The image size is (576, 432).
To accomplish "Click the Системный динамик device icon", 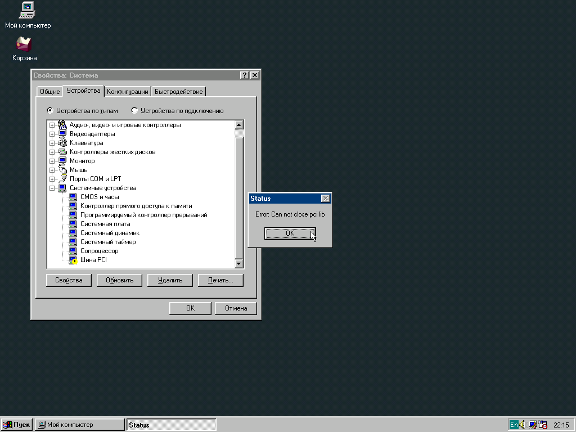I will [73, 233].
